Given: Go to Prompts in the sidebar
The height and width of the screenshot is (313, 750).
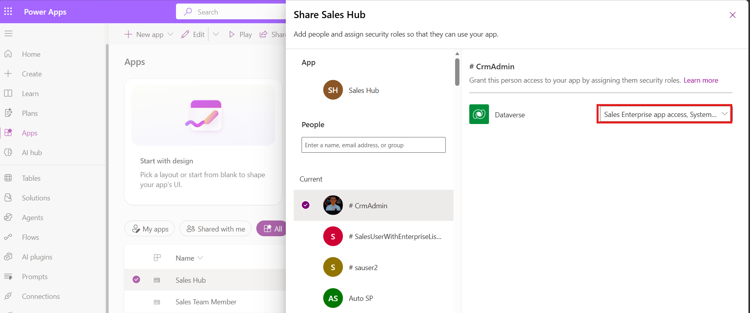Looking at the screenshot, I should 35,277.
